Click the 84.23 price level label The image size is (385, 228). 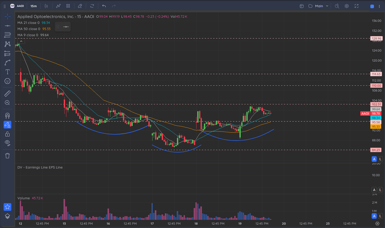pos(376,150)
